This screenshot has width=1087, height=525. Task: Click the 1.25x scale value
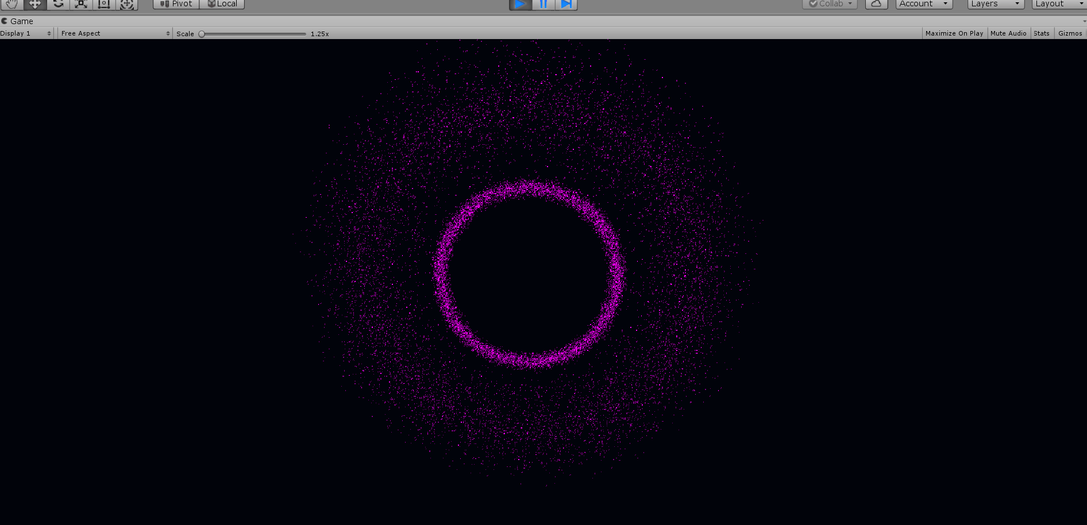[x=319, y=34]
